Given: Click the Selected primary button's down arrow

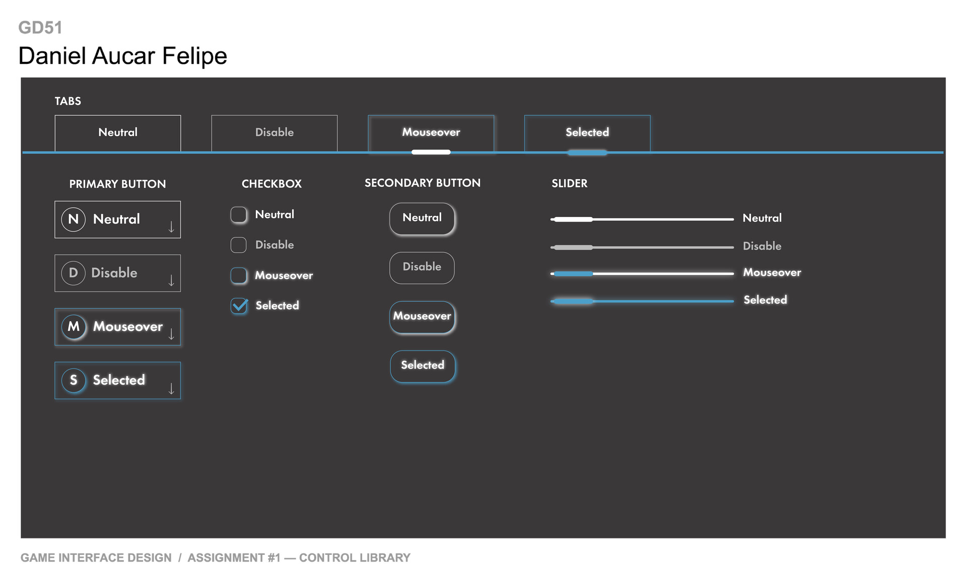Looking at the screenshot, I should point(171,388).
